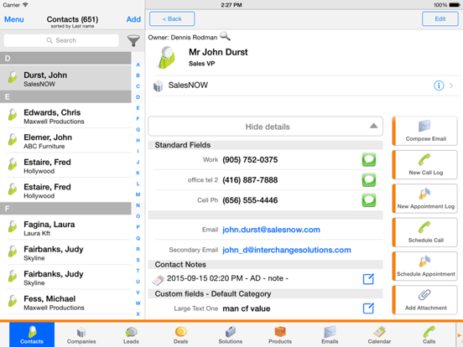Select contact Durst, John
This screenshot has width=463, height=347.
pos(65,78)
